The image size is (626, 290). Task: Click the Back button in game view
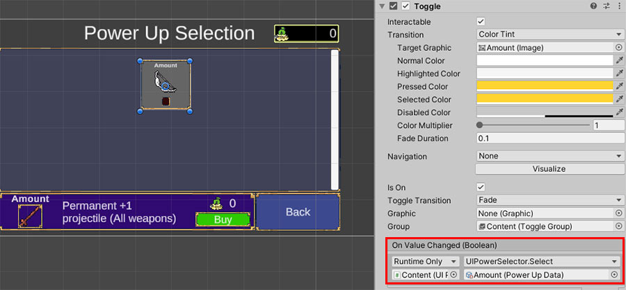coord(298,212)
